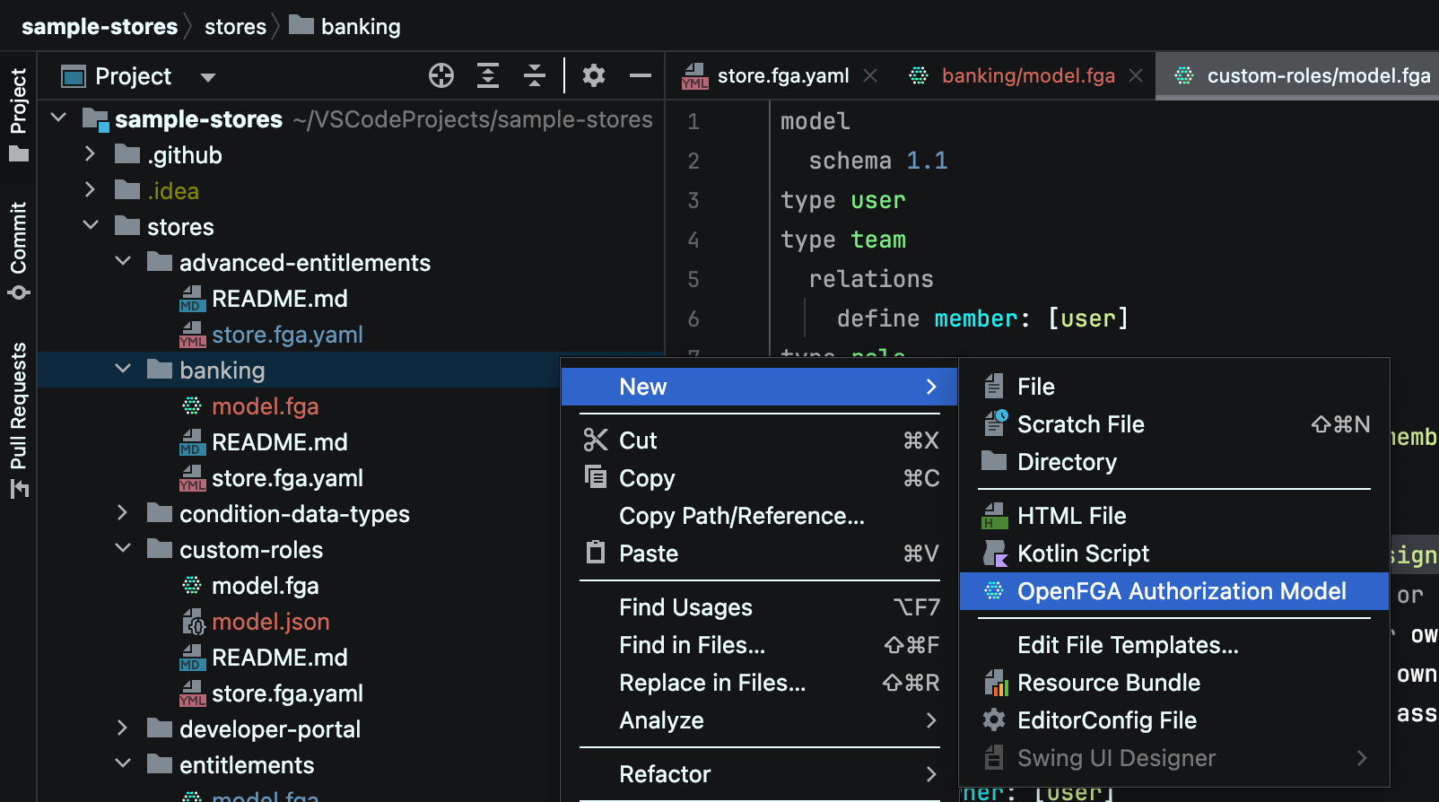Open the Project tool window sidebar tab

[18, 115]
